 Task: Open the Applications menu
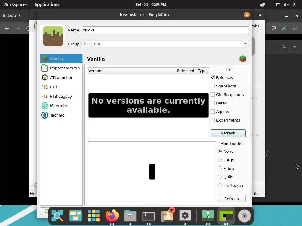pyautogui.click(x=47, y=5)
